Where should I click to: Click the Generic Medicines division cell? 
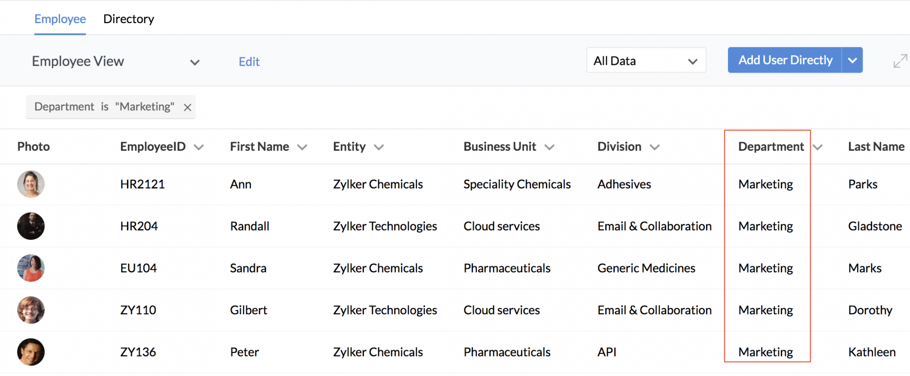point(646,268)
